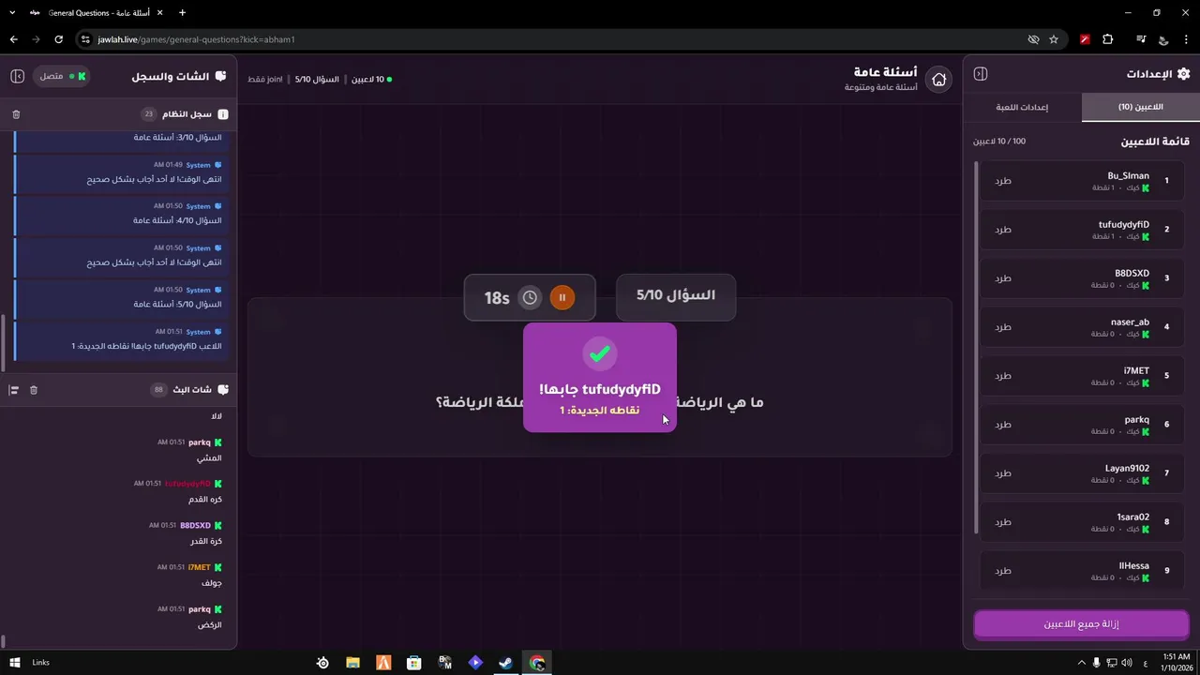Viewport: 1200px width, 675px height.
Task: Kick player naser_ab
Action: click(x=1003, y=327)
